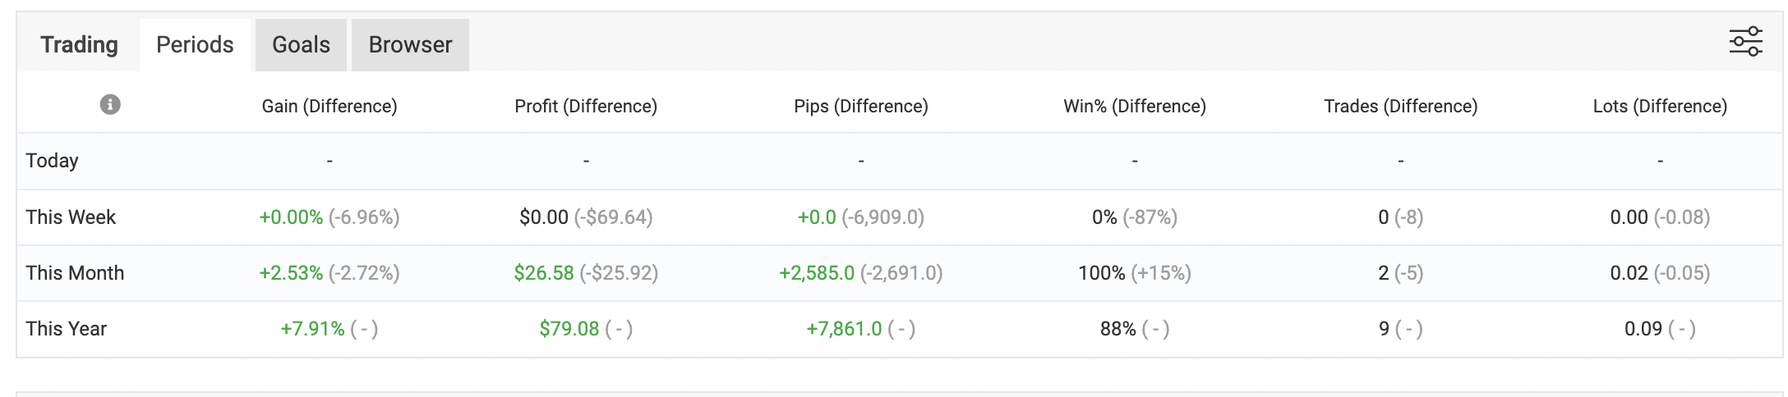The width and height of the screenshot is (1788, 397).
Task: Click This Month profit value $26.58
Action: 544,273
